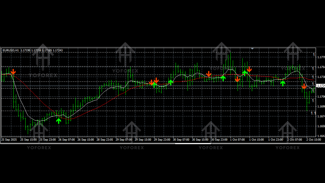Select the green buy arrow near 26 Sep 07:00
325x183 pixels.
(59, 121)
